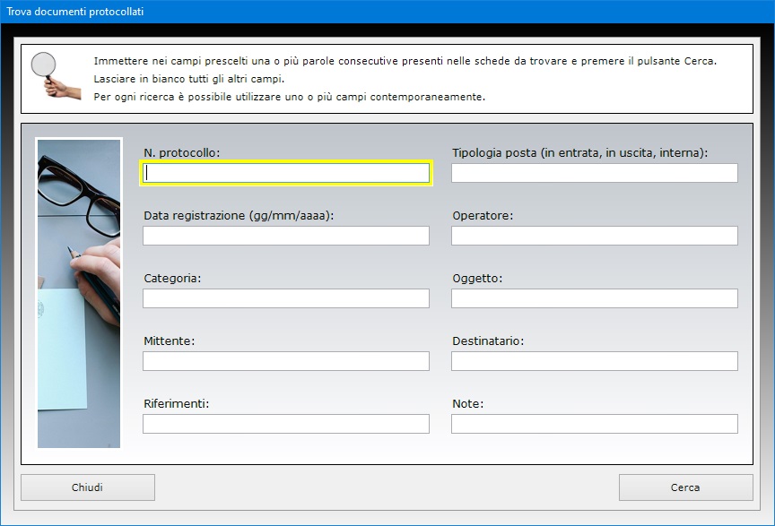Focus the Tipologia posta input field
775x526 pixels.
click(595, 173)
